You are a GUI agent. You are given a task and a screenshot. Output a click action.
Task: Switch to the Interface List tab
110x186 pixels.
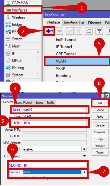74,23
